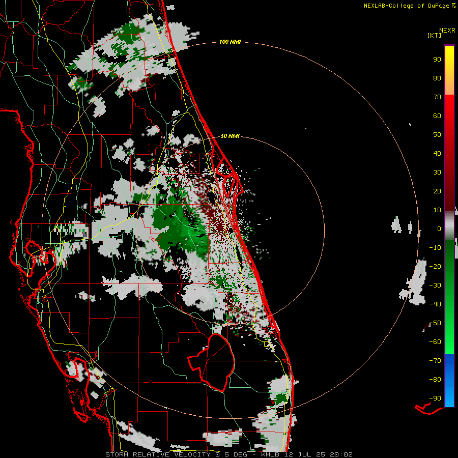
Task: Click the 80 value on the velocity scale
Action: [x=437, y=78]
